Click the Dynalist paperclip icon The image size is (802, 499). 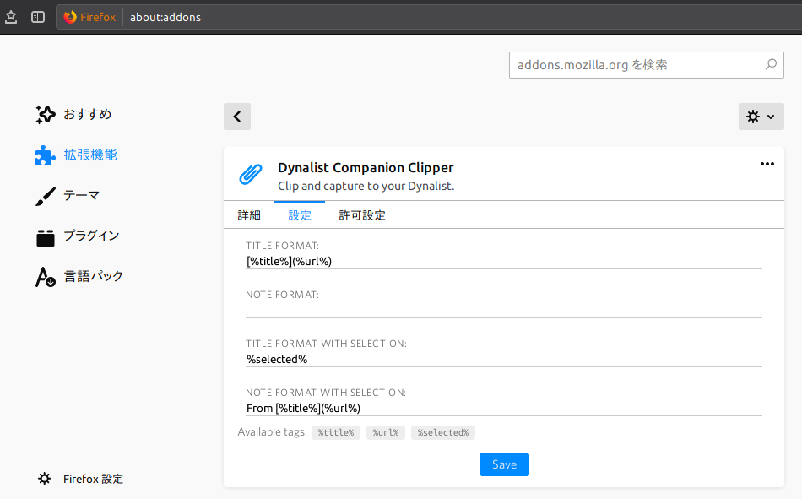click(x=251, y=175)
